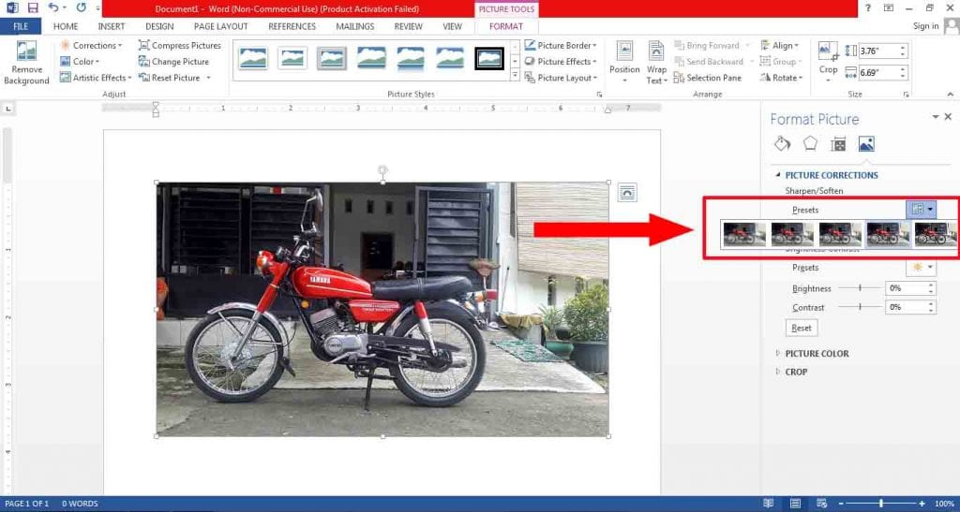Viewport: 960px width, 512px height.
Task: Click the Layout Options icon beside image
Action: click(x=627, y=193)
